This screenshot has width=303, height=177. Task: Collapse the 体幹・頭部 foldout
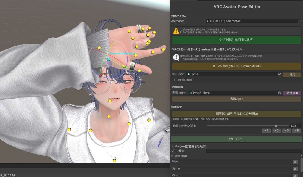click(x=172, y=156)
